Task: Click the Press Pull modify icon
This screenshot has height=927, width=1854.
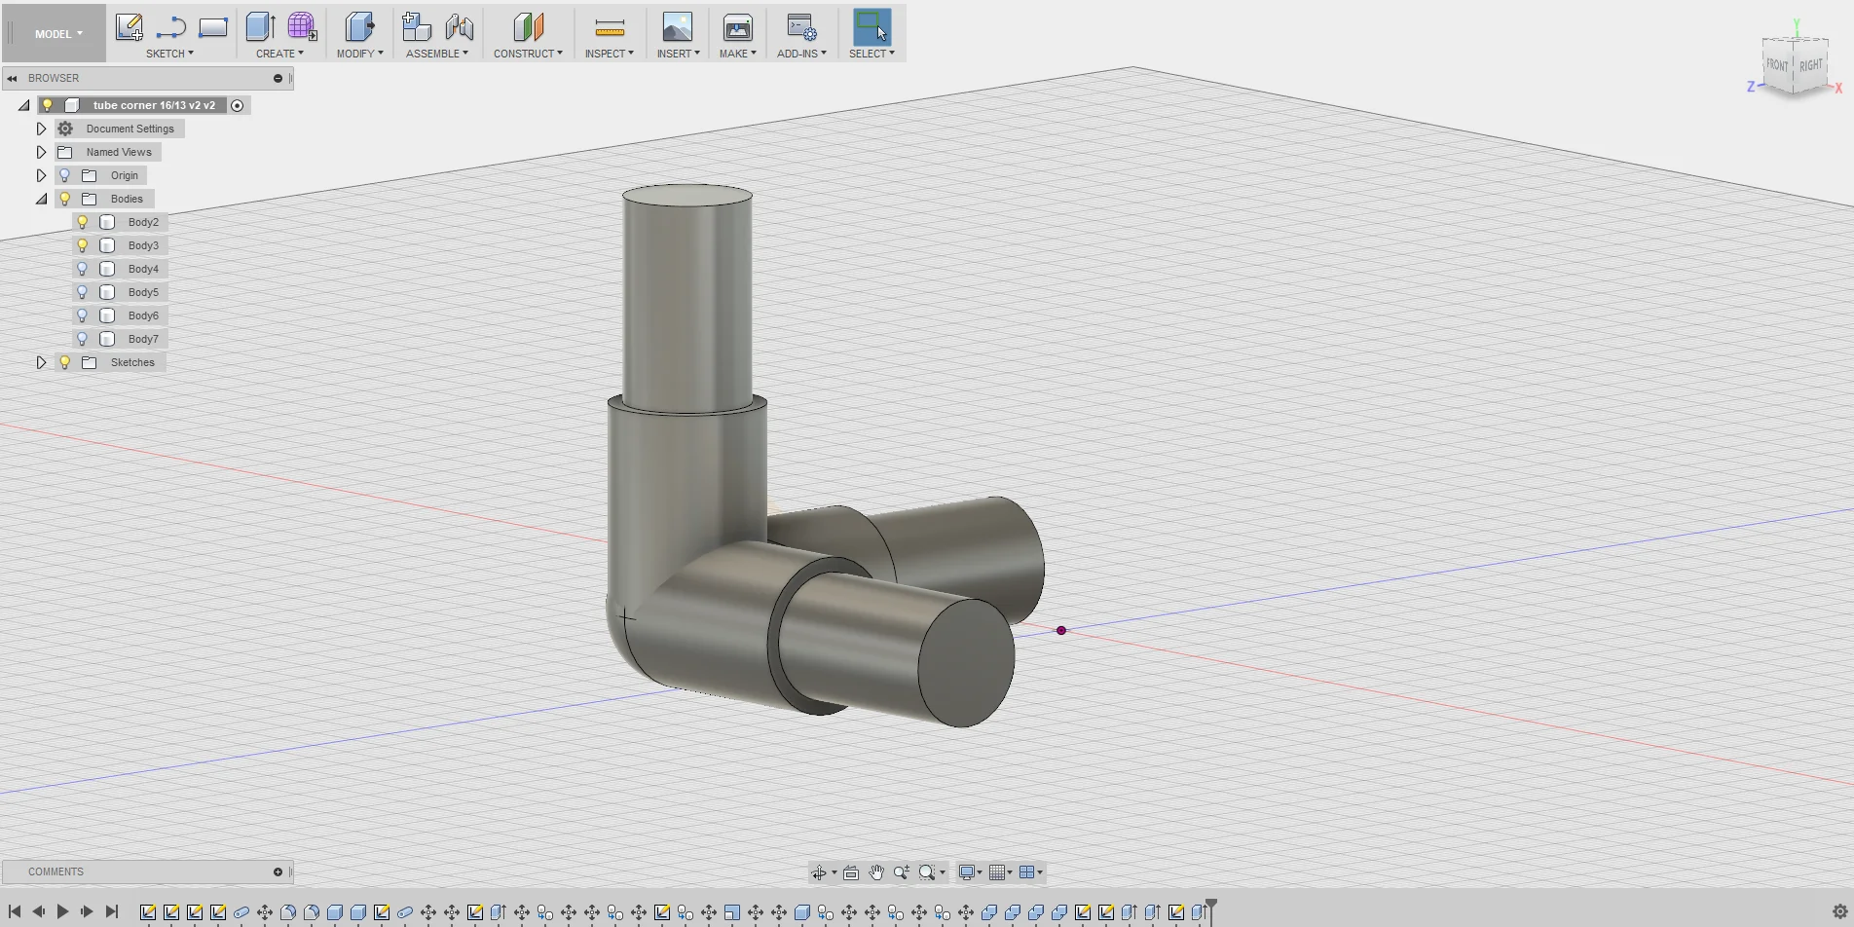Action: tap(359, 27)
